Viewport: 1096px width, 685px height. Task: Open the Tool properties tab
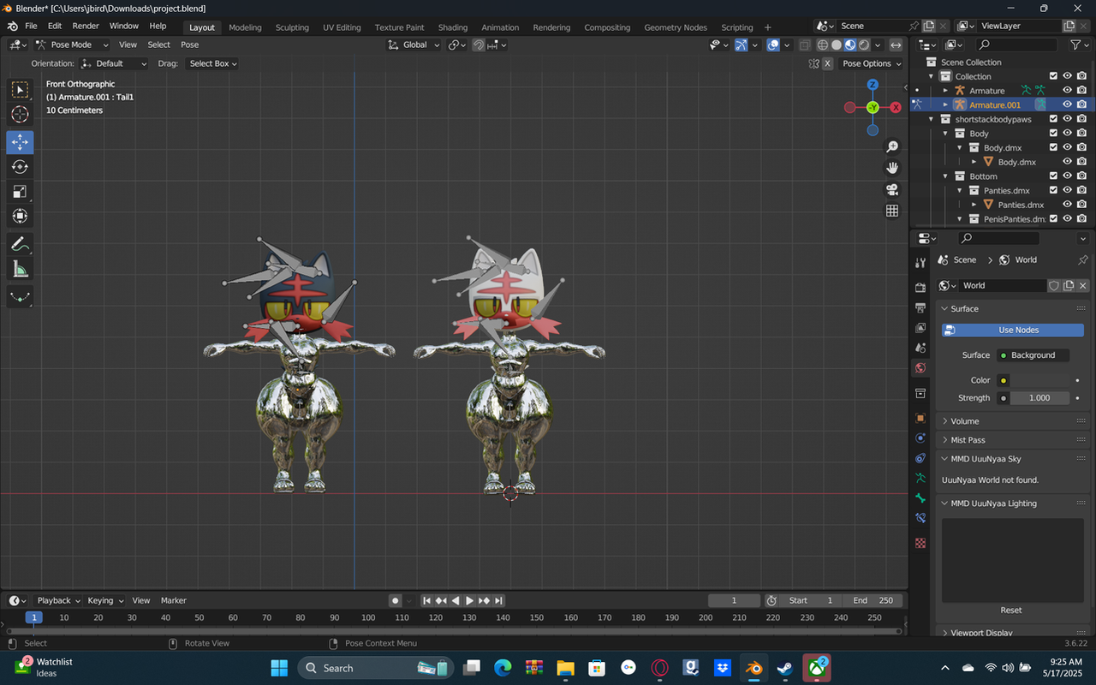(x=920, y=263)
